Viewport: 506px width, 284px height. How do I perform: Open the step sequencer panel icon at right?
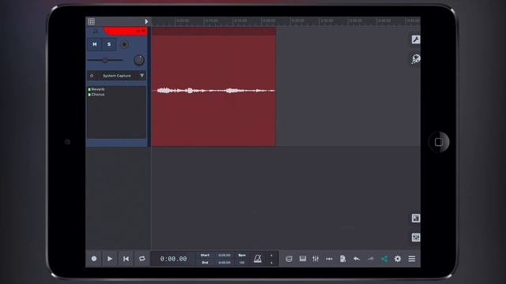click(416, 219)
